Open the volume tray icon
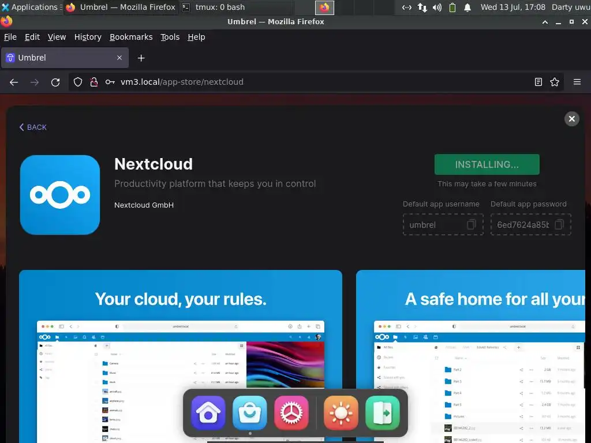Image resolution: width=591 pixels, height=443 pixels. coord(437,7)
